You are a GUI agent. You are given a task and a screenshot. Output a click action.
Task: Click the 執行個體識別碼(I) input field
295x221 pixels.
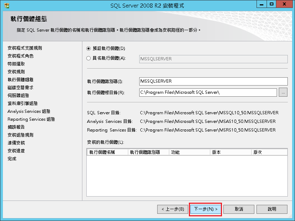pyautogui.click(x=213, y=81)
